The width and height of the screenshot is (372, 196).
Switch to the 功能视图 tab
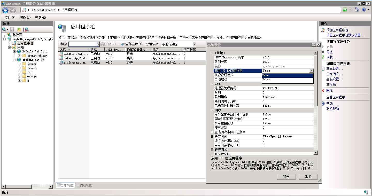tap(65, 185)
